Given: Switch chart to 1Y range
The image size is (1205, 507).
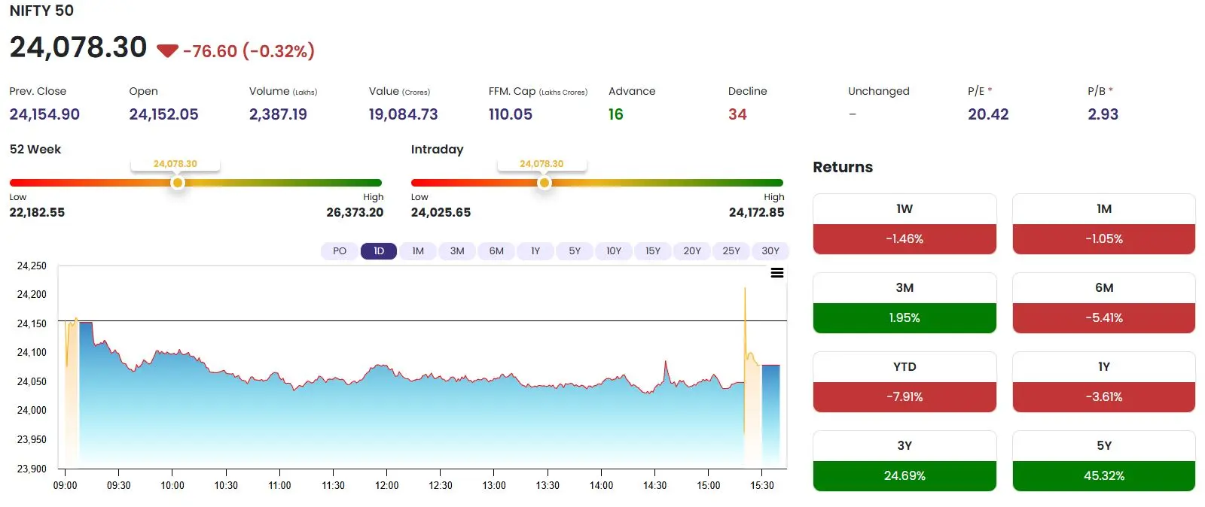Looking at the screenshot, I should pyautogui.click(x=535, y=251).
